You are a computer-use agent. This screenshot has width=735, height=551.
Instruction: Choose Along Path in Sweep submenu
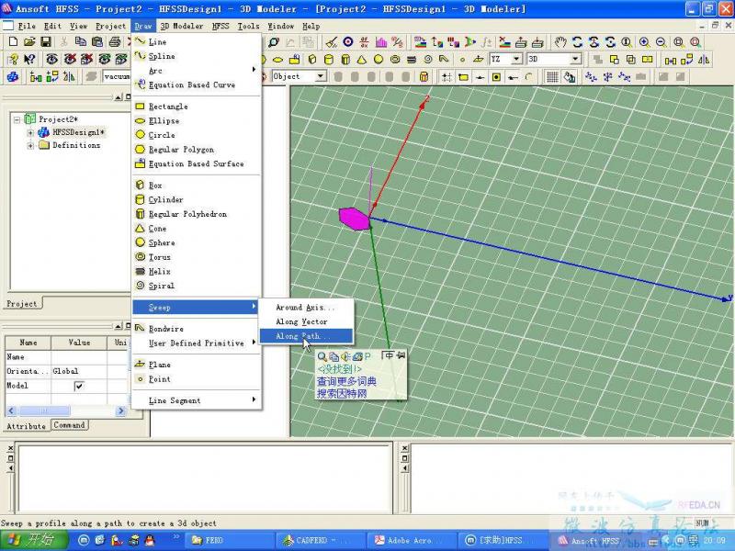306,336
